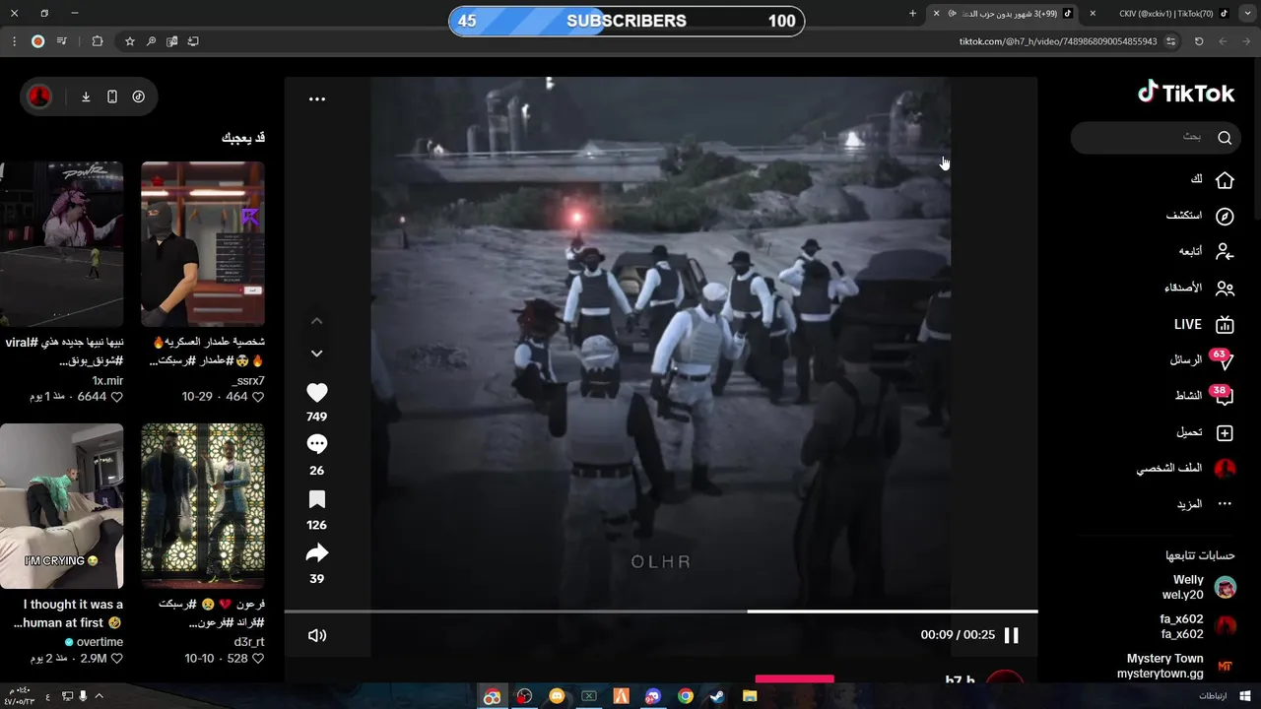Open the 1x.mir recommended video thumbnail
Viewport: 1261px width, 709px height.
point(61,244)
